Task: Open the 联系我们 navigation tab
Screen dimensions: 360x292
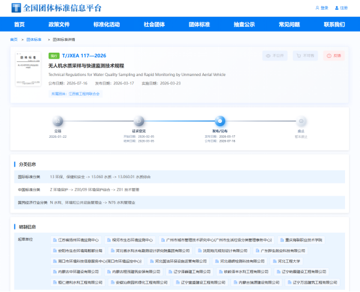Action: click(335, 24)
